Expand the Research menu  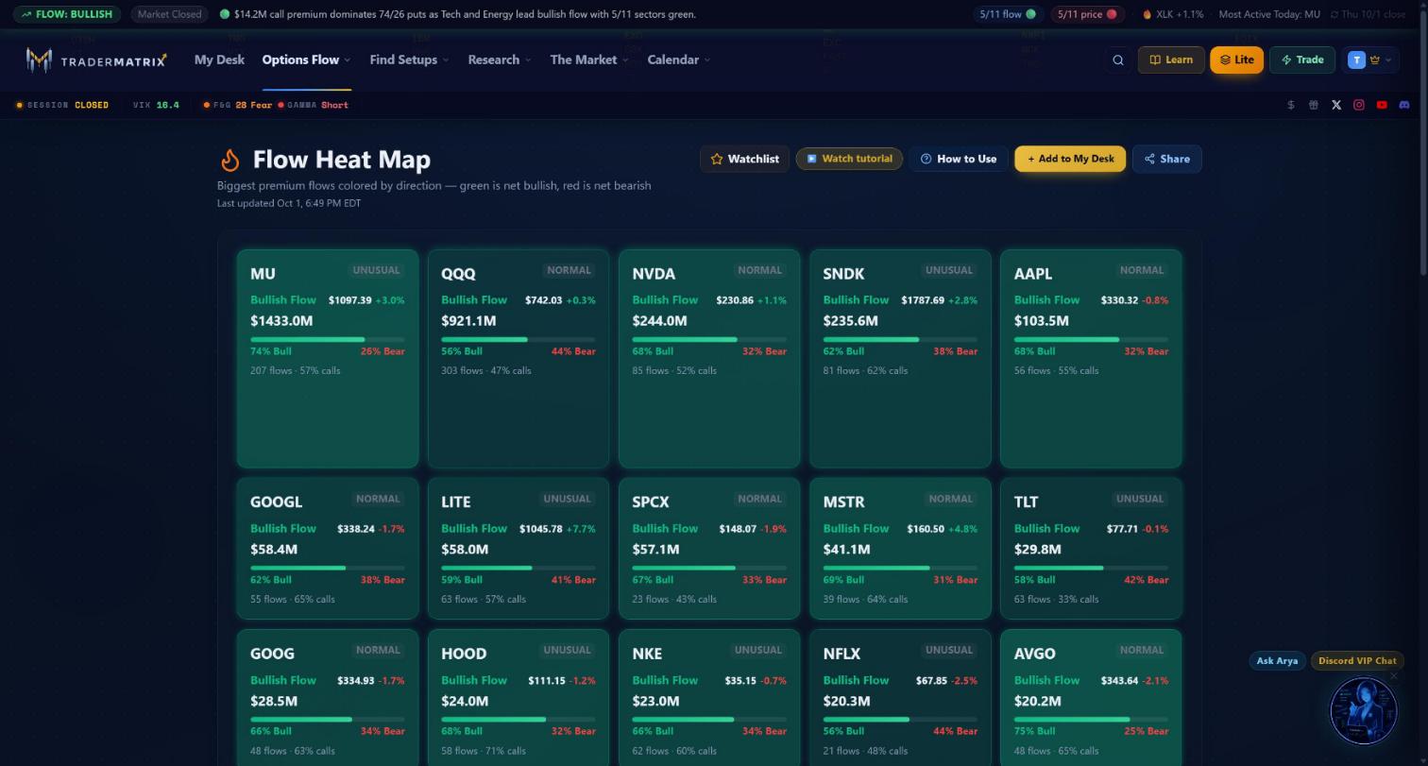pyautogui.click(x=500, y=60)
